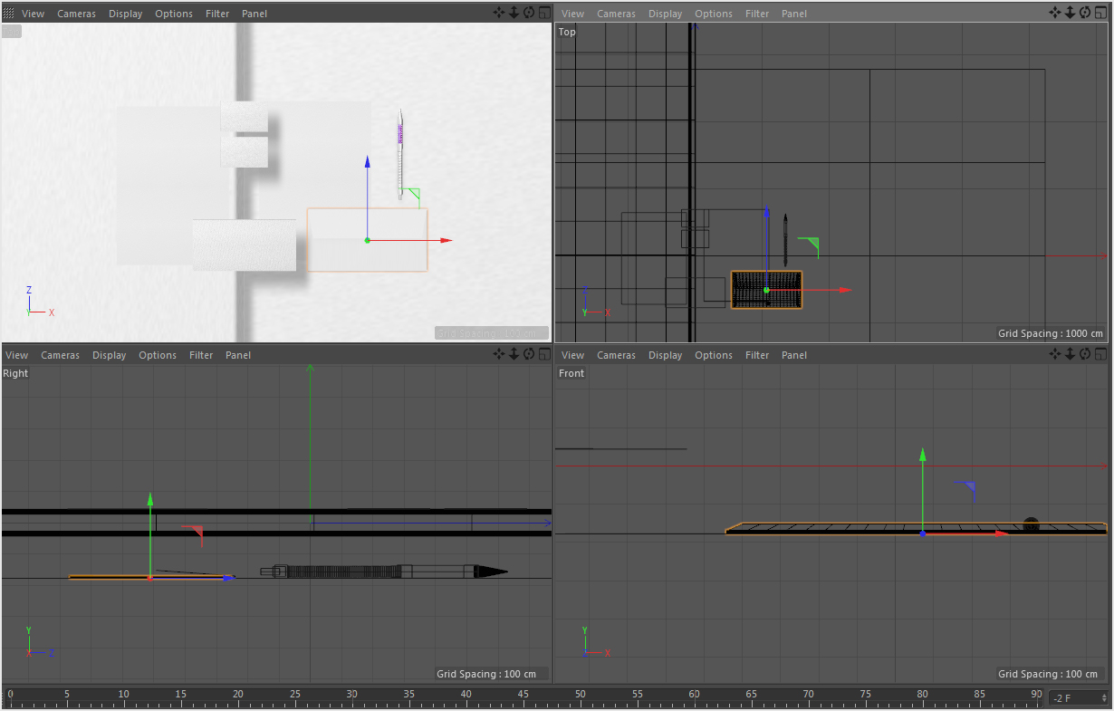Click the grip handle icon of perspective viewport
Screen dimensions: 1114x711
pos(9,14)
